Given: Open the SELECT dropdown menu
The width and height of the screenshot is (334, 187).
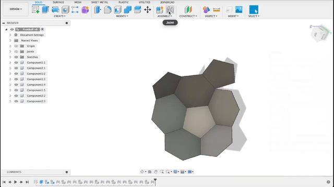Looking at the screenshot, I should click(x=254, y=16).
